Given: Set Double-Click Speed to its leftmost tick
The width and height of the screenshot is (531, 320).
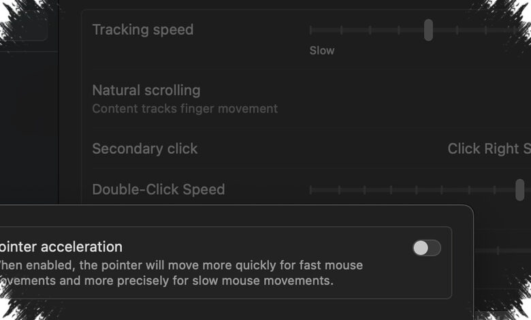Looking at the screenshot, I should click(x=311, y=190).
